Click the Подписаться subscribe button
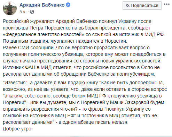This screenshot has width=172, height=137. (x=142, y=6)
